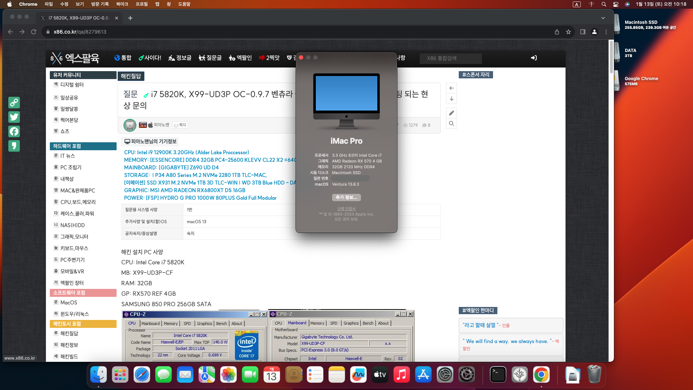Share via the Twitter icon
This screenshot has width=693, height=390.
14,117
